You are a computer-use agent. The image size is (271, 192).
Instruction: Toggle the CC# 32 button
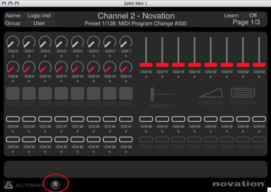13,139
